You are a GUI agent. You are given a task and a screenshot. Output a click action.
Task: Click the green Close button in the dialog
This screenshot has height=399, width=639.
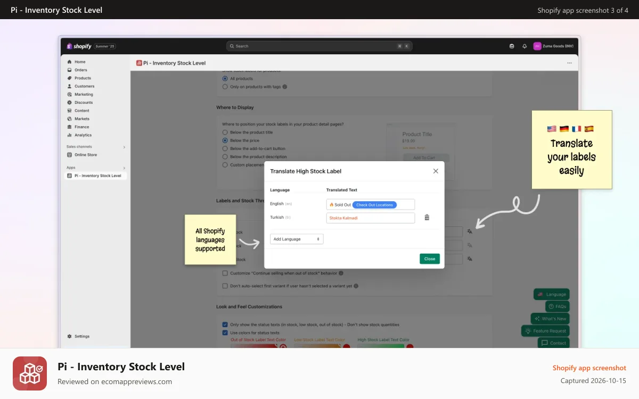coord(430,259)
